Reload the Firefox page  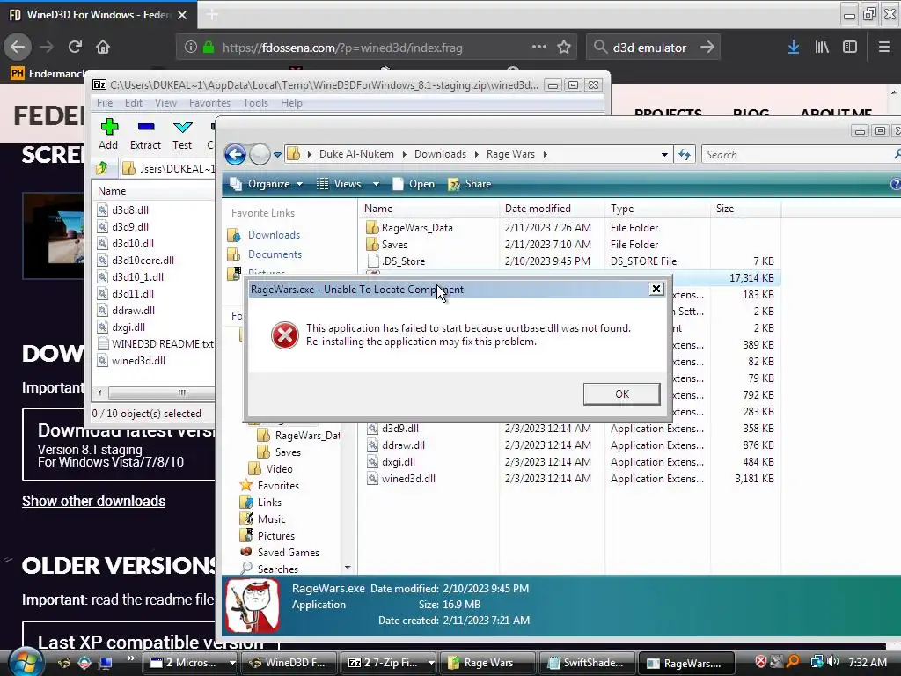click(x=75, y=48)
